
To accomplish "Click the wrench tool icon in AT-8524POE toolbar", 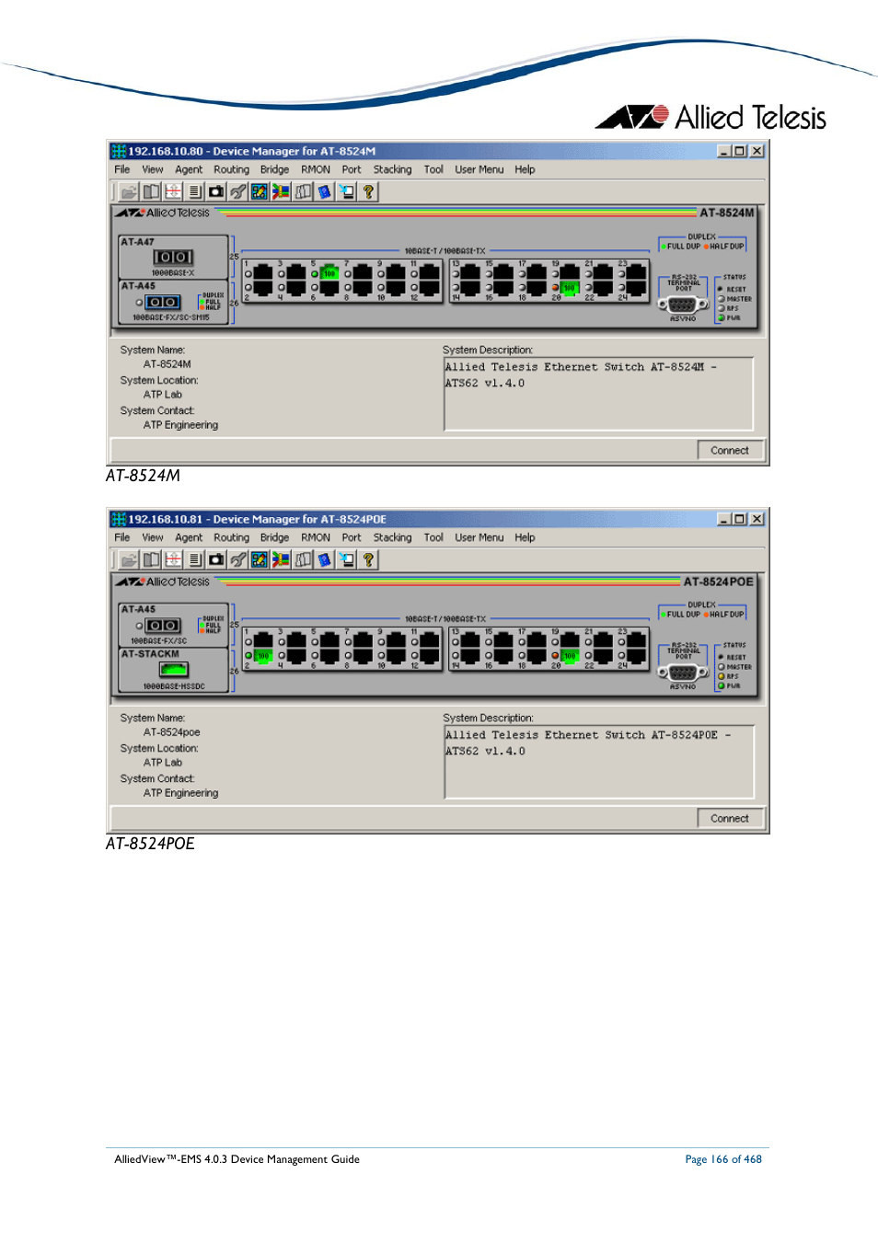I will coord(238,559).
